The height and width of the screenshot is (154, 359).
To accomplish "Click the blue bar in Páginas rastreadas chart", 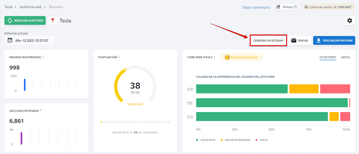I will tap(25, 85).
